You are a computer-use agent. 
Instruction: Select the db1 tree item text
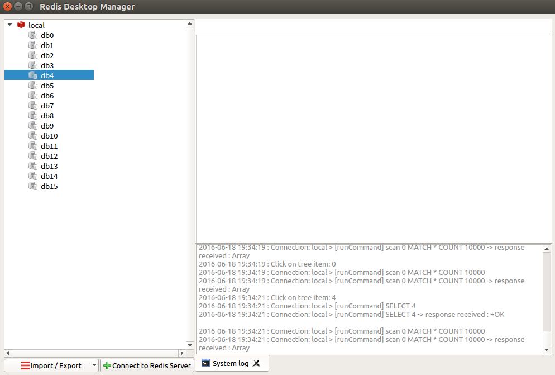tap(47, 45)
